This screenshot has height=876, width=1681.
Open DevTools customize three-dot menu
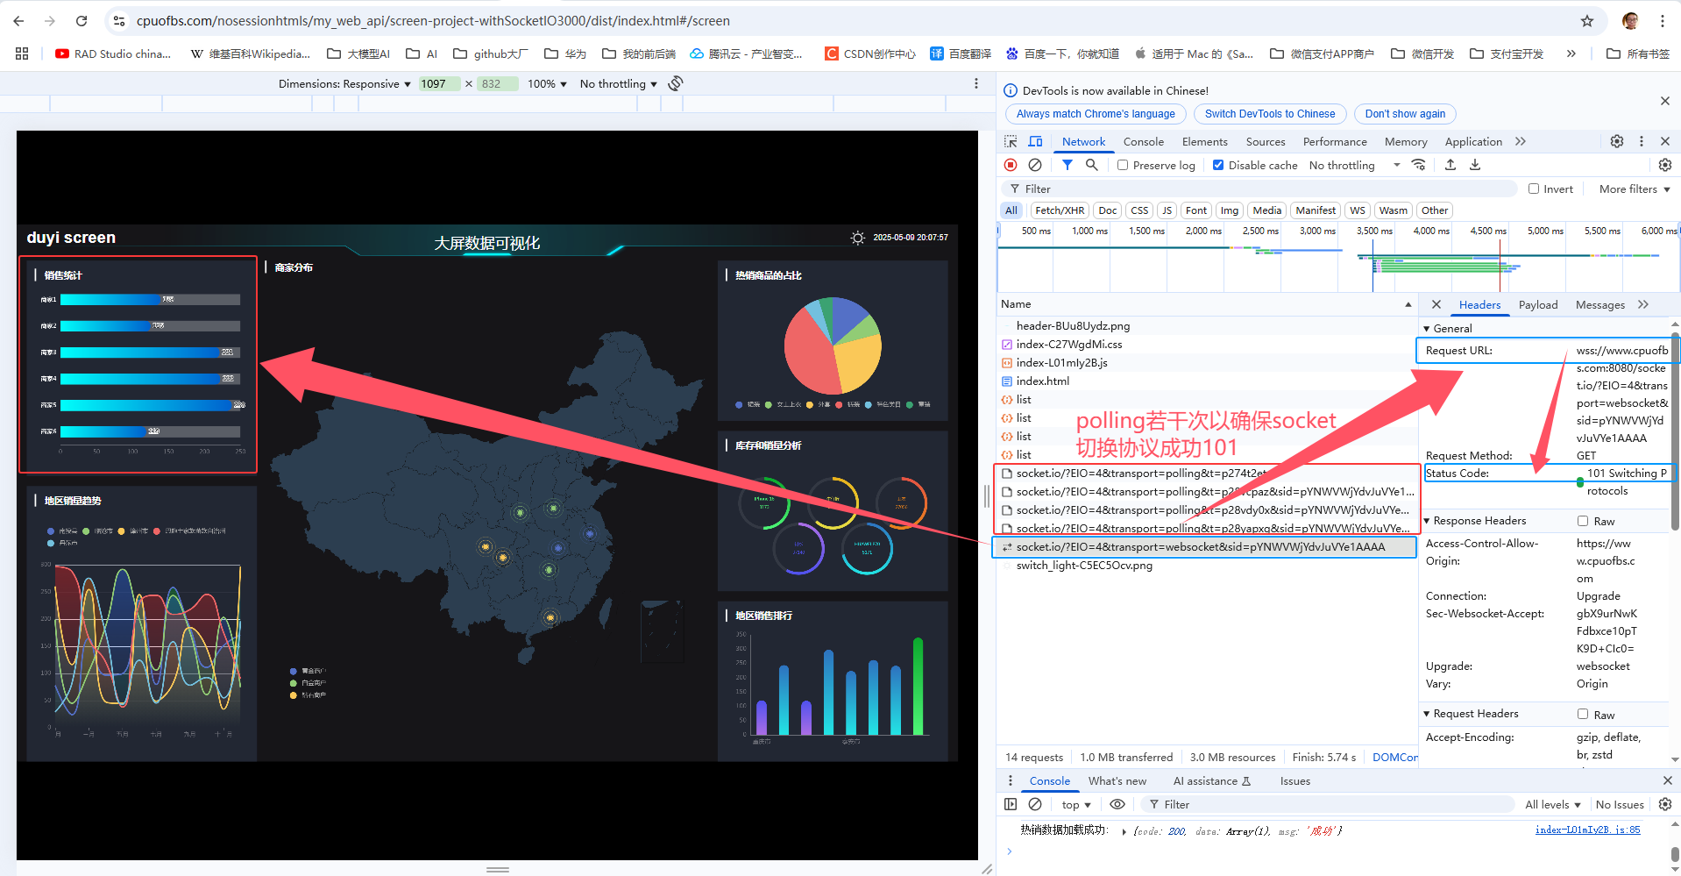click(x=1642, y=141)
